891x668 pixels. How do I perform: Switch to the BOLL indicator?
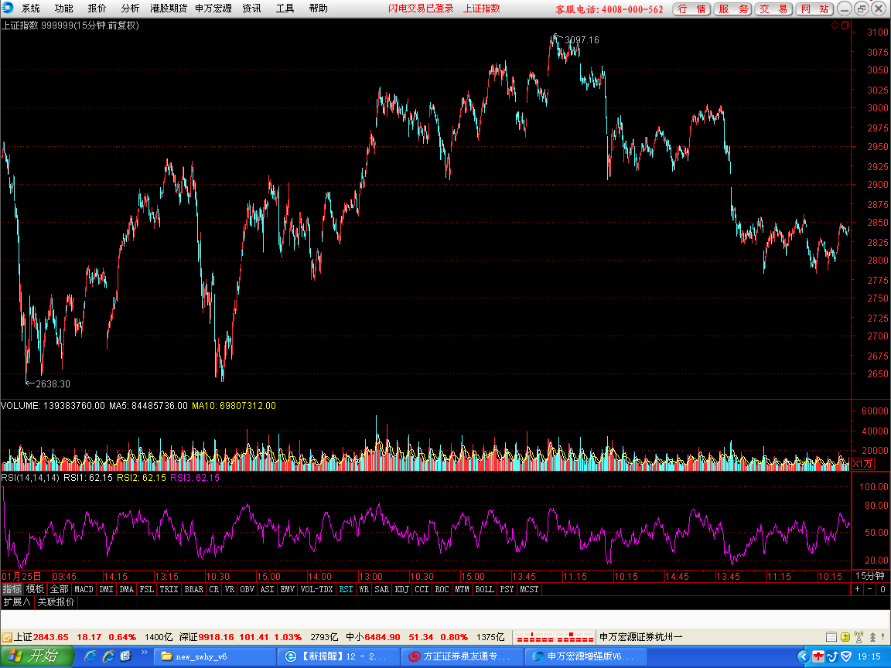point(485,589)
